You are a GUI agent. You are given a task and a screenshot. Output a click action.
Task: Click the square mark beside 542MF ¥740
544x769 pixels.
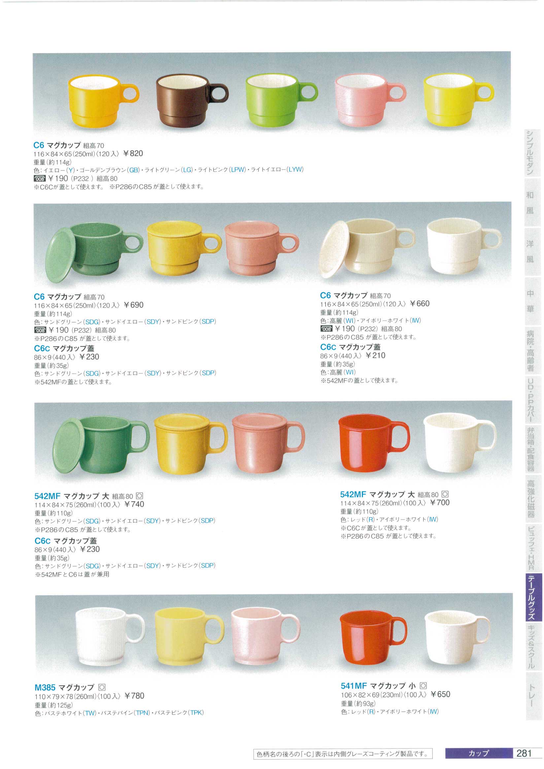[x=140, y=496]
